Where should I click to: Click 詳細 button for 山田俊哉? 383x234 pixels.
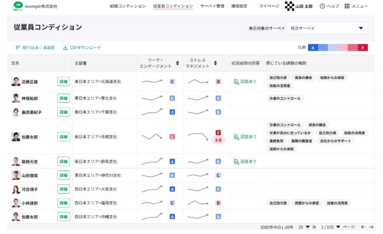[64, 175]
